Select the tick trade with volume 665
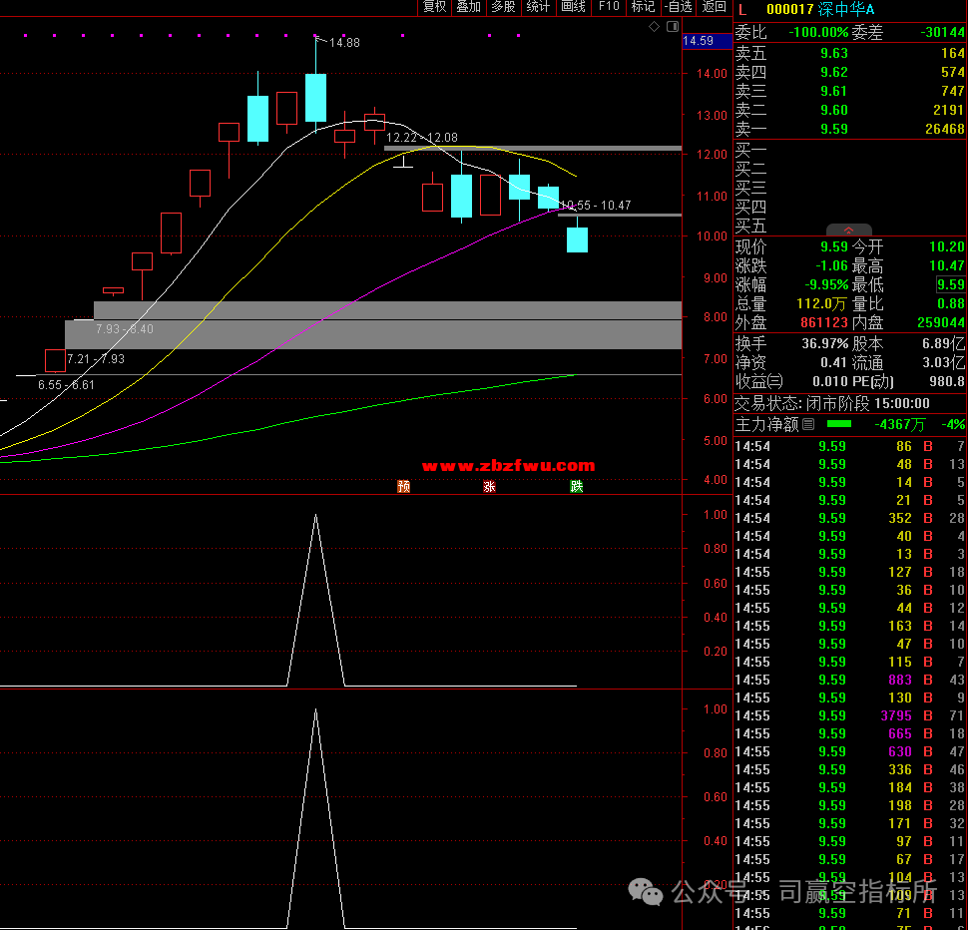This screenshot has width=968, height=930. click(850, 733)
